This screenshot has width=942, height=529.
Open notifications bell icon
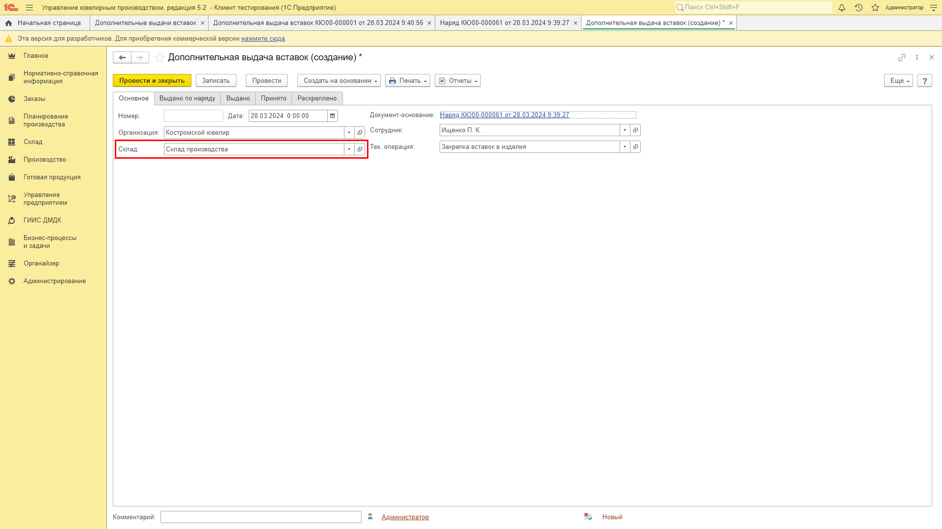coord(842,8)
